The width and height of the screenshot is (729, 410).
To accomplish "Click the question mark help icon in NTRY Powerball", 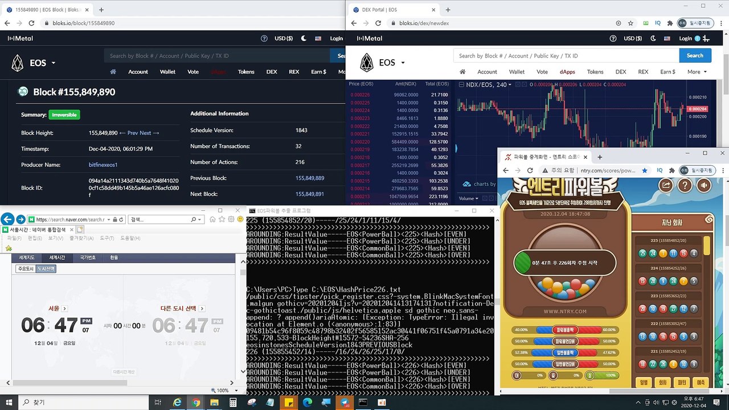I will pyautogui.click(x=685, y=185).
